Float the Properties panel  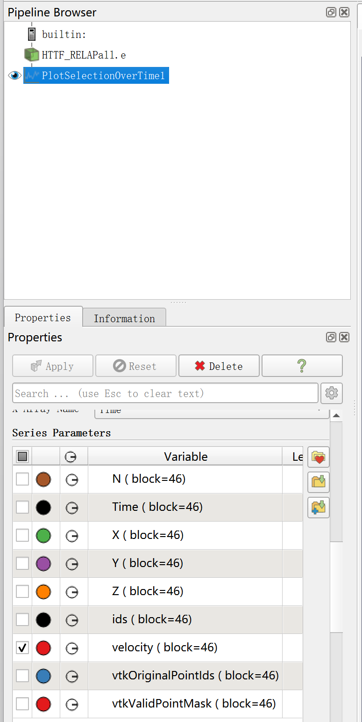tap(331, 337)
